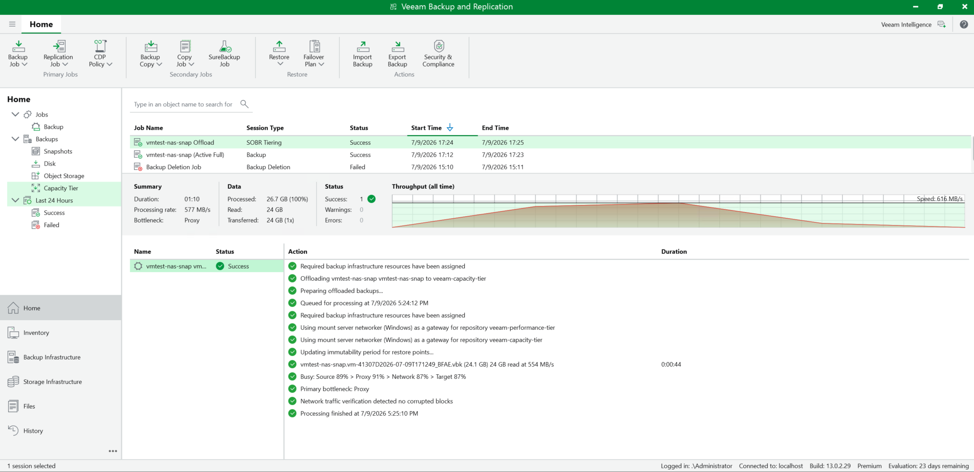Click the Preparing offloaded backups log entry
This screenshot has width=974, height=472.
341,290
